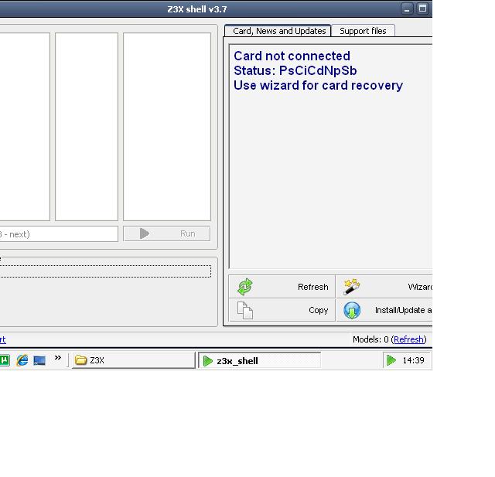The width and height of the screenshot is (495, 477).
Task: Click the green quick launch icon
Action: [x=5, y=360]
